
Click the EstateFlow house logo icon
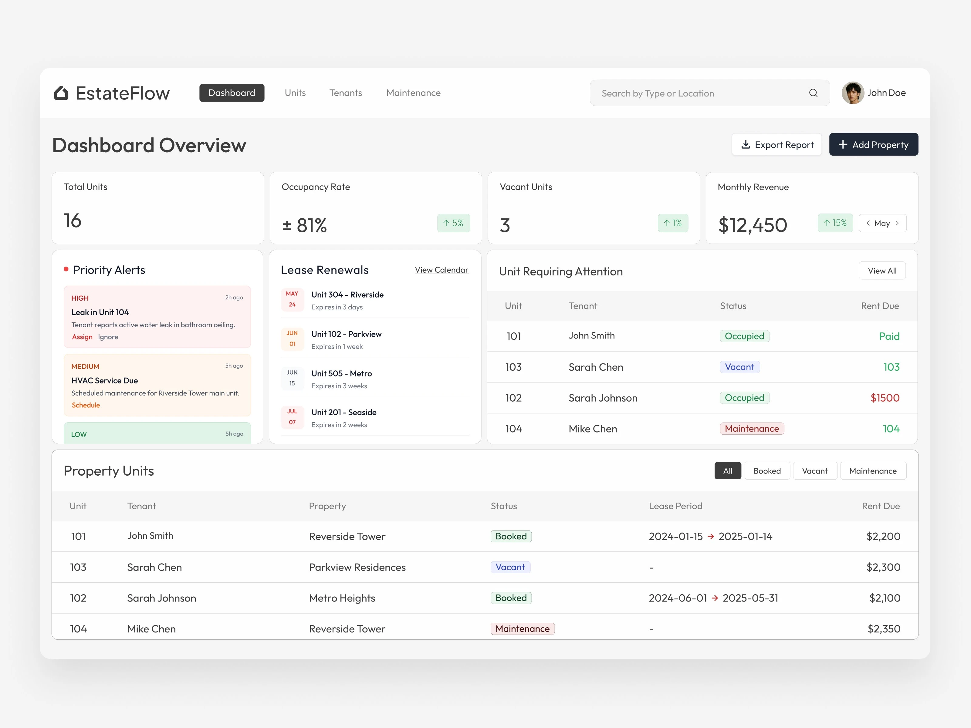click(61, 93)
